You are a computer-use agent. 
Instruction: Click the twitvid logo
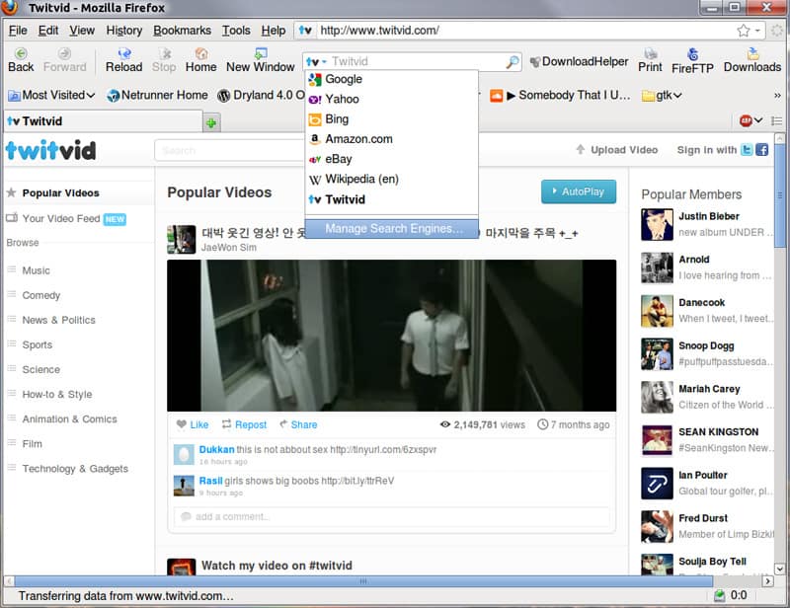tap(50, 150)
